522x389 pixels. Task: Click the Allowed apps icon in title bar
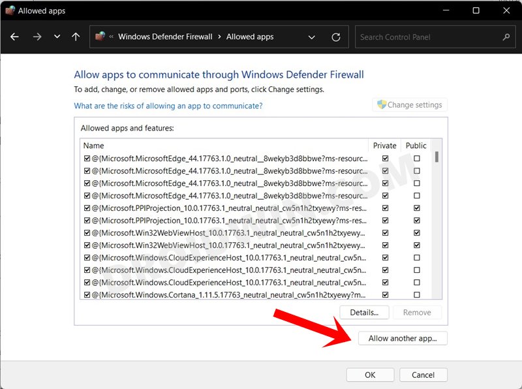[9, 10]
